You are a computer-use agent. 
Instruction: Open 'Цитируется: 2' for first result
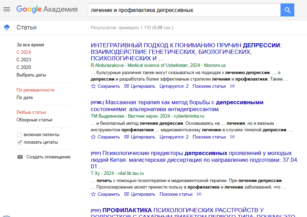tap(174, 86)
